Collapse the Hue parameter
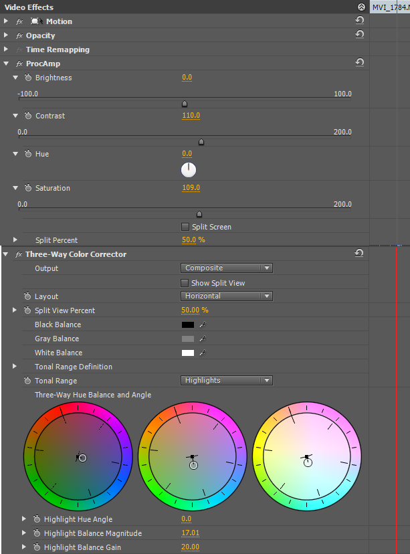This screenshot has width=410, height=554. coord(15,154)
